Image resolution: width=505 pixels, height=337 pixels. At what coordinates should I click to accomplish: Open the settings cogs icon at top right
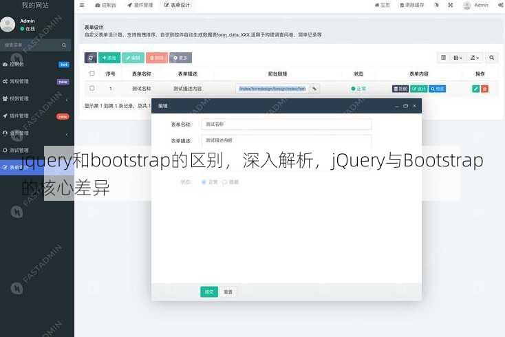click(501, 5)
